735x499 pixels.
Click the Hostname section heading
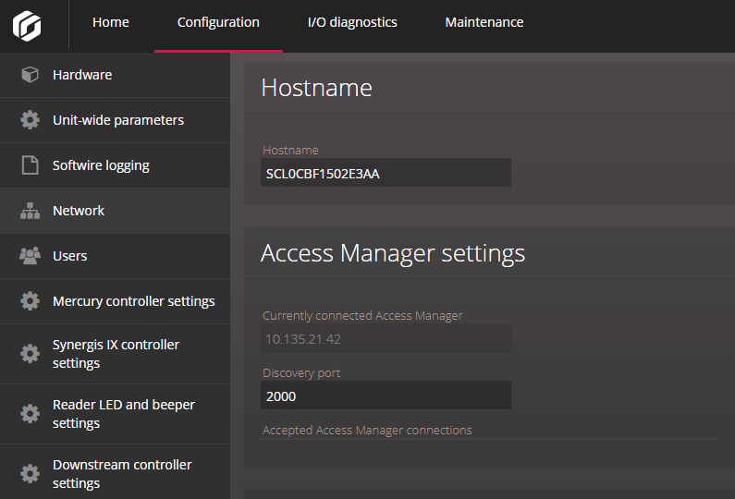pos(316,88)
